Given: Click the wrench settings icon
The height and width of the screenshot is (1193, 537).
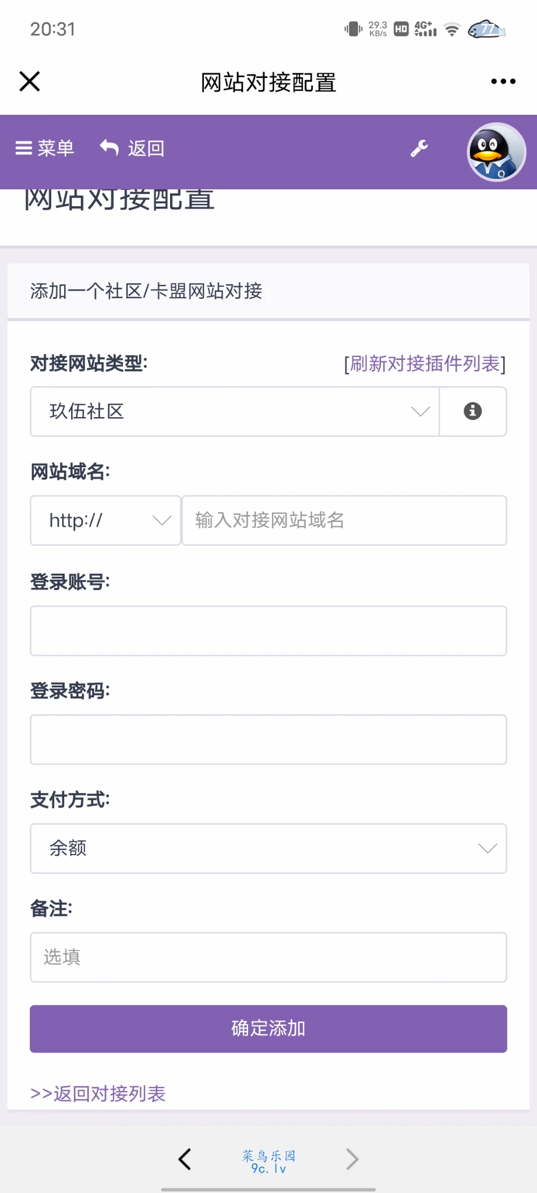Looking at the screenshot, I should 419,149.
